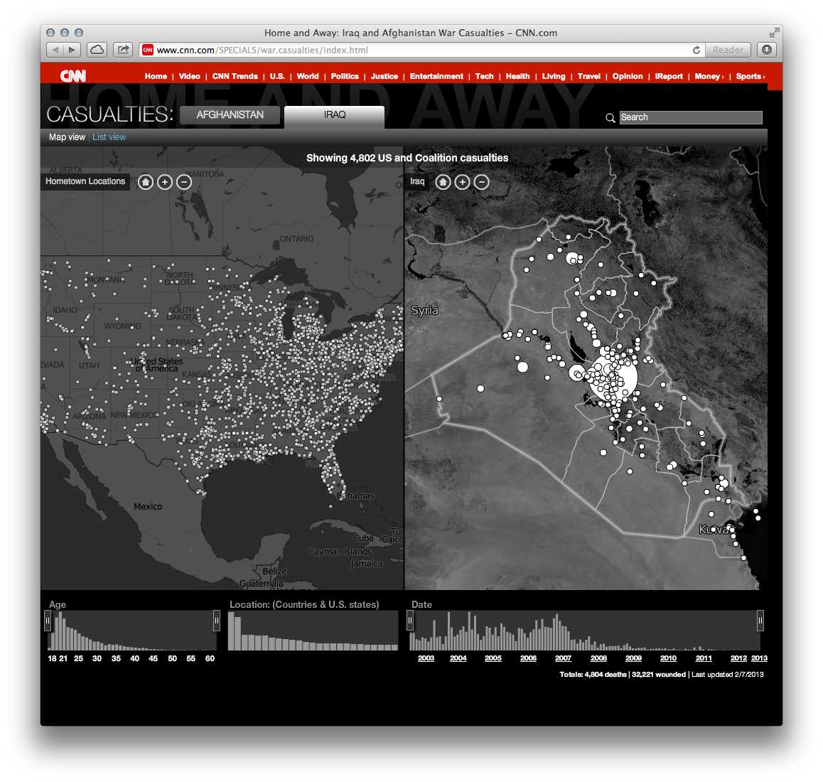Click the search magnifier icon
This screenshot has height=782, width=823.
click(x=610, y=118)
